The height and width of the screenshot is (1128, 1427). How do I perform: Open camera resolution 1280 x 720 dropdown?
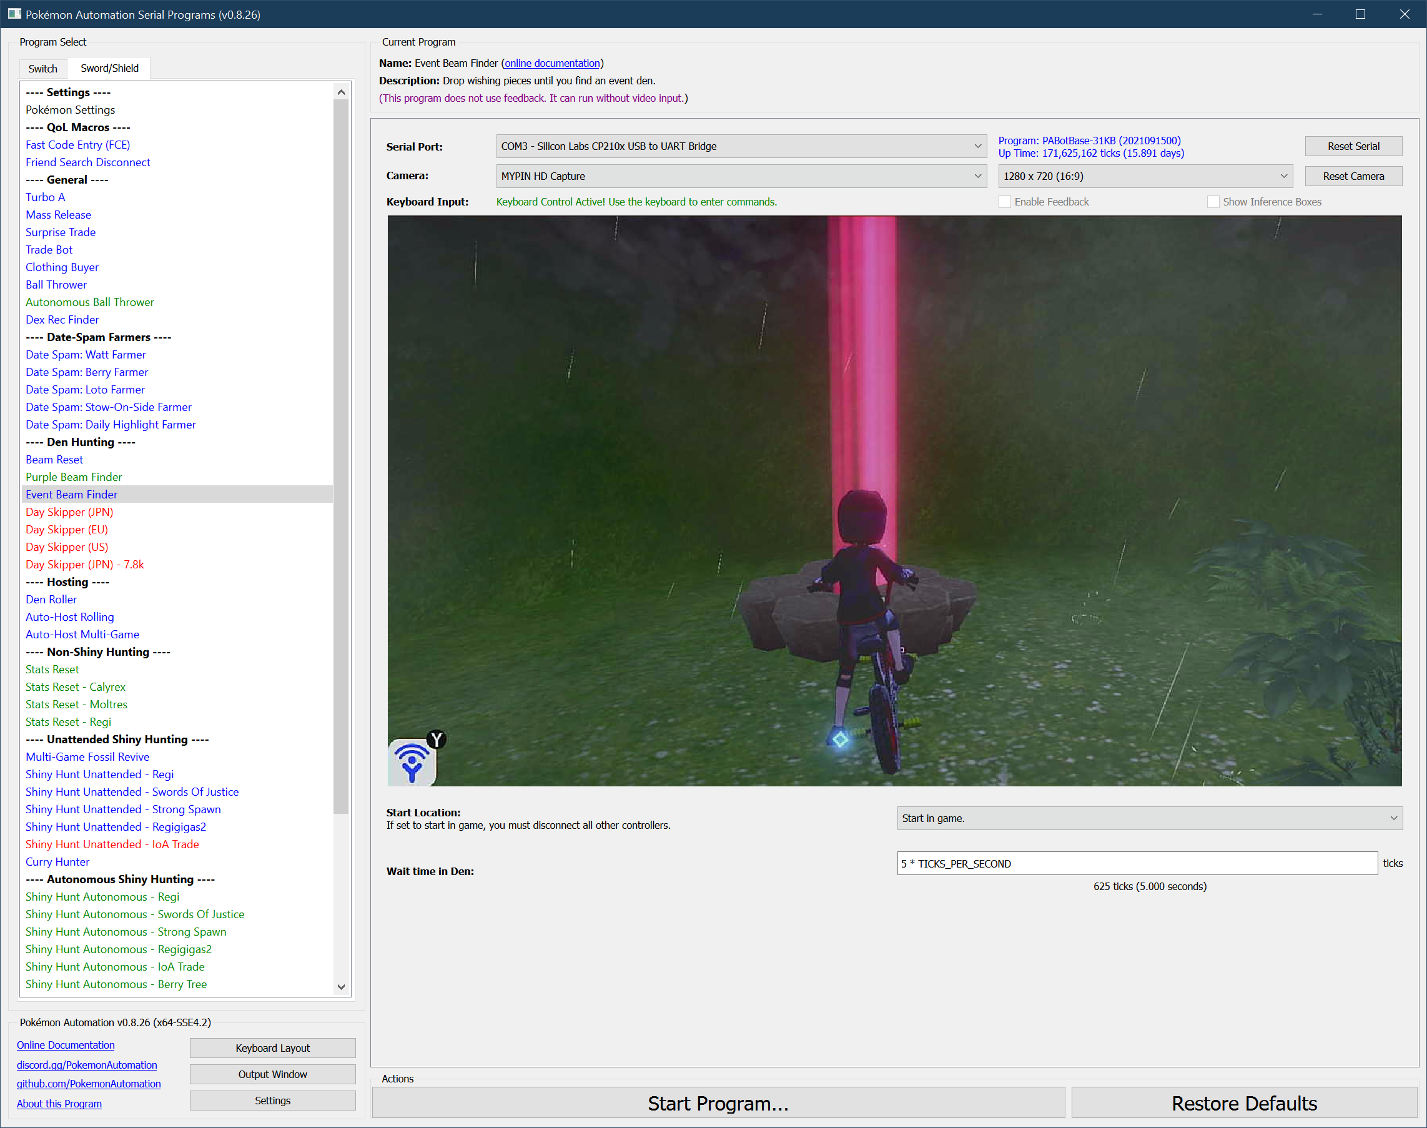coord(1145,176)
